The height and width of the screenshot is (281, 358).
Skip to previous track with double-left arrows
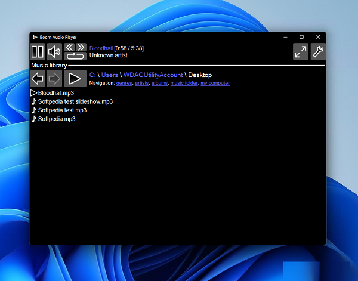69,47
